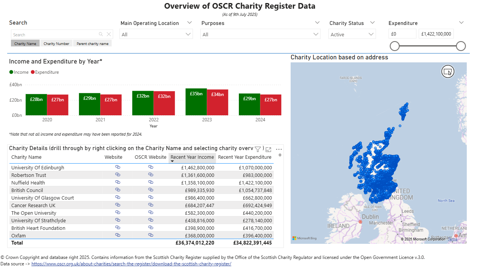
Task: Open British Council website link icon
Action: 118,189
